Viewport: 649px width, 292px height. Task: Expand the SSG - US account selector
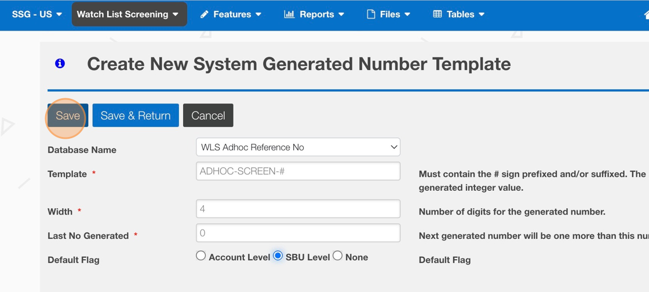pos(37,14)
